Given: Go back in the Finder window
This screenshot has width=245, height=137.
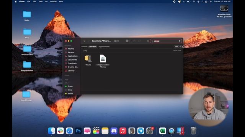Looking at the screenshot, I should pos(84,41).
